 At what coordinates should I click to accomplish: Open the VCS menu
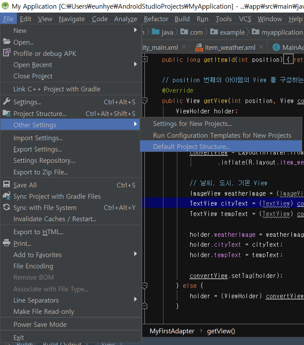(245, 19)
